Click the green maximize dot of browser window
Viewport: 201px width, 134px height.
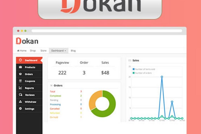pyautogui.click(x=26, y=31)
